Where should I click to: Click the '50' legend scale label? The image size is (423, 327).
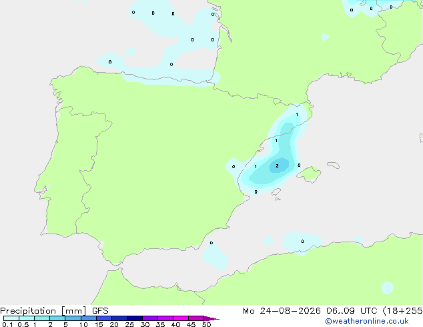[x=206, y=324]
